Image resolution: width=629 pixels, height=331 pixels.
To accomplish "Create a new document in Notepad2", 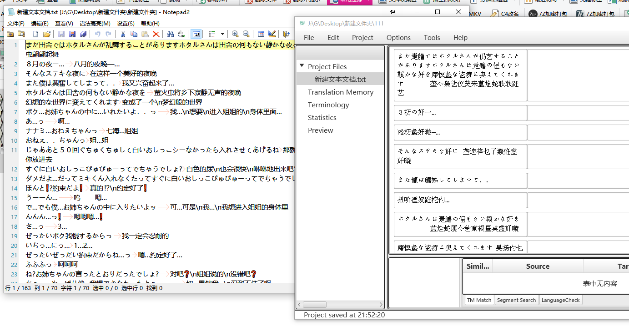I will (x=36, y=34).
